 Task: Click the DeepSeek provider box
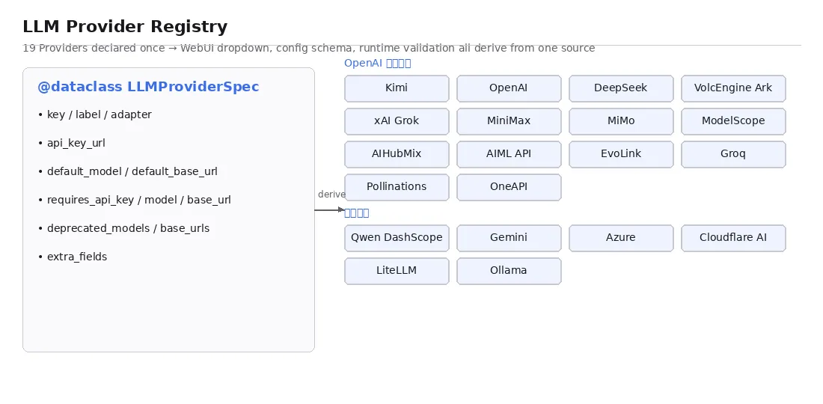tap(622, 88)
